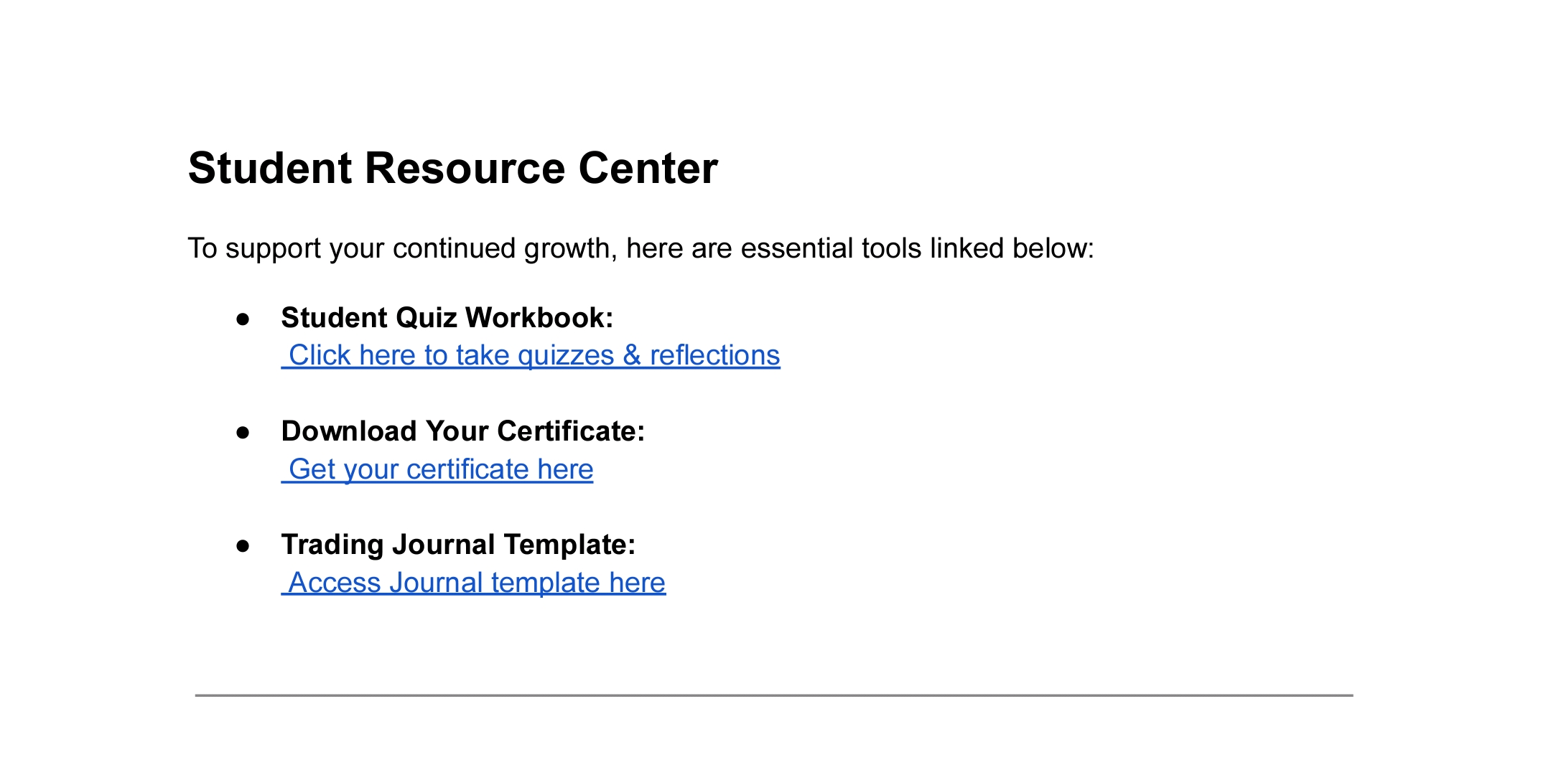
Task: Click the horizontal divider line below the list
Action: (x=773, y=695)
